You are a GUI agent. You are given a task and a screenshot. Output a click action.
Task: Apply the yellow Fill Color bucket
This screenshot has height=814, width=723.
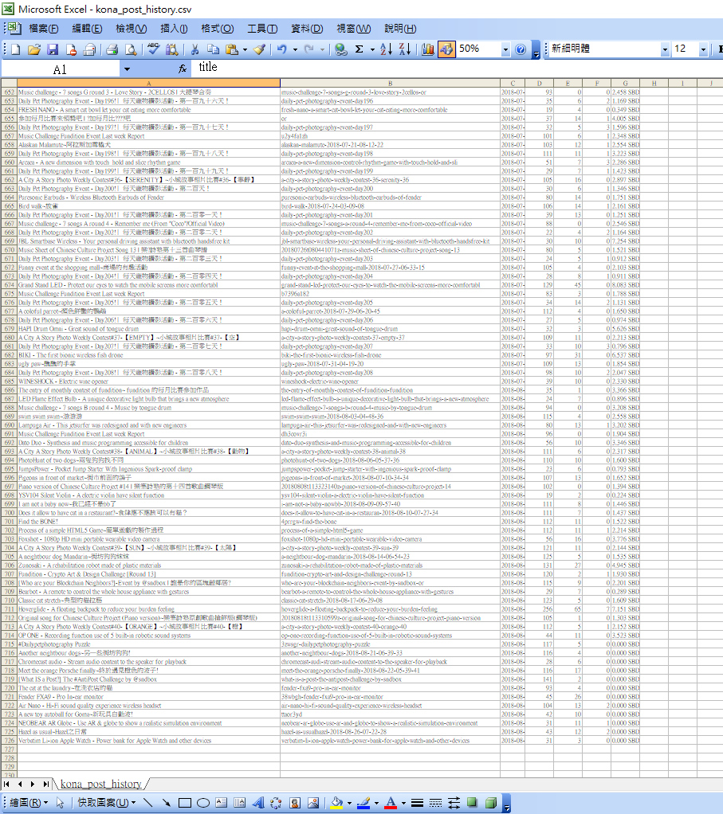coord(336,803)
